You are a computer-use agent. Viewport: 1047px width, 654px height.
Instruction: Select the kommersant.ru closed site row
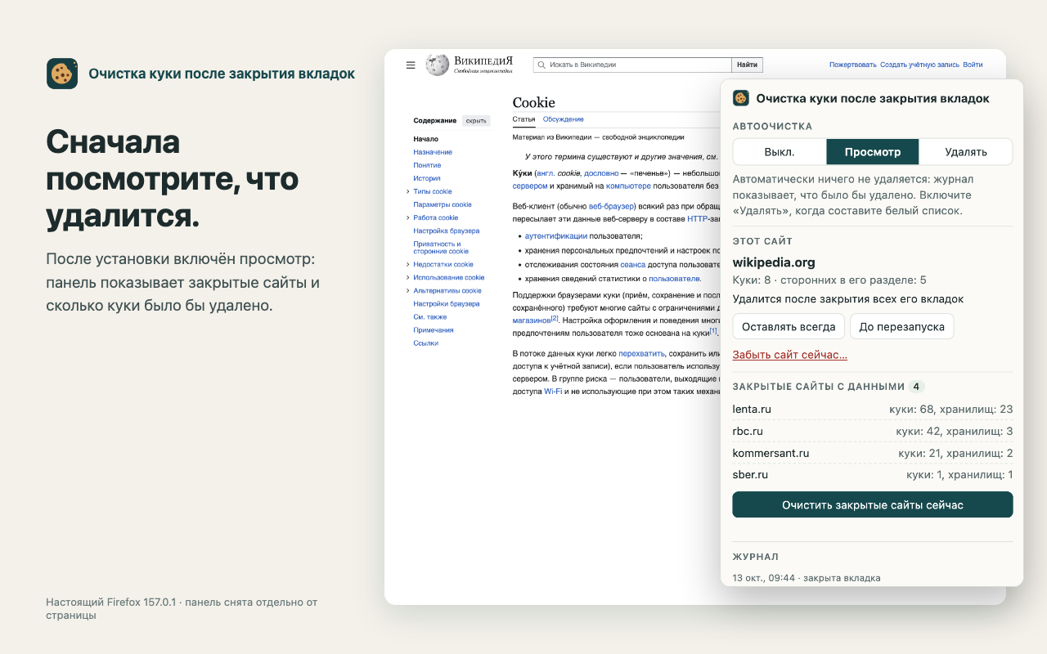pyautogui.click(x=873, y=453)
